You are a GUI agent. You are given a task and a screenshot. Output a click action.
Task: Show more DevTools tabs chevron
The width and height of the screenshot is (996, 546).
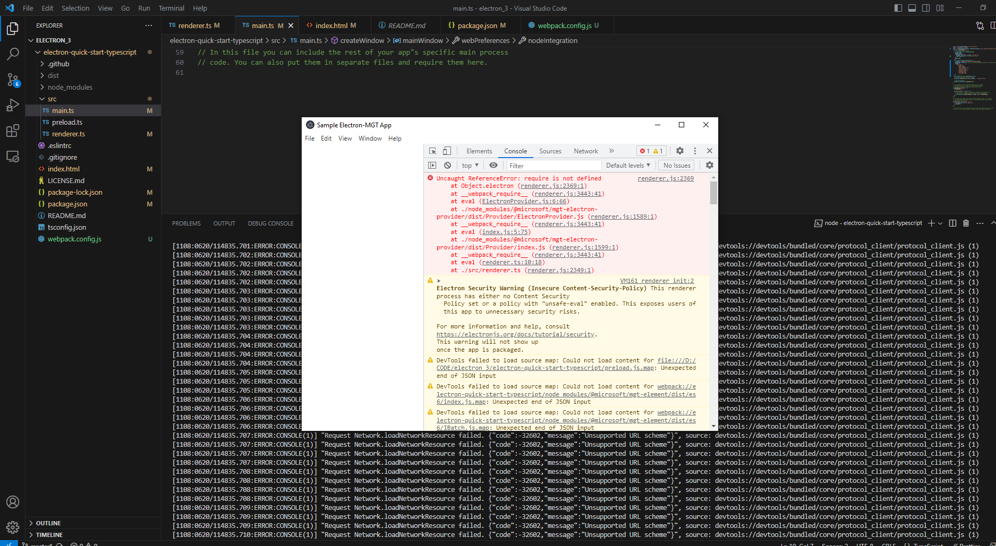[x=611, y=151]
